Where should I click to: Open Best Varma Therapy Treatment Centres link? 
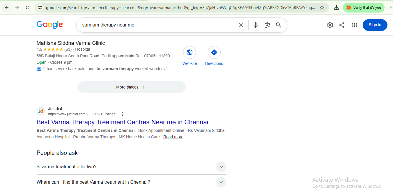pyautogui.click(x=122, y=122)
